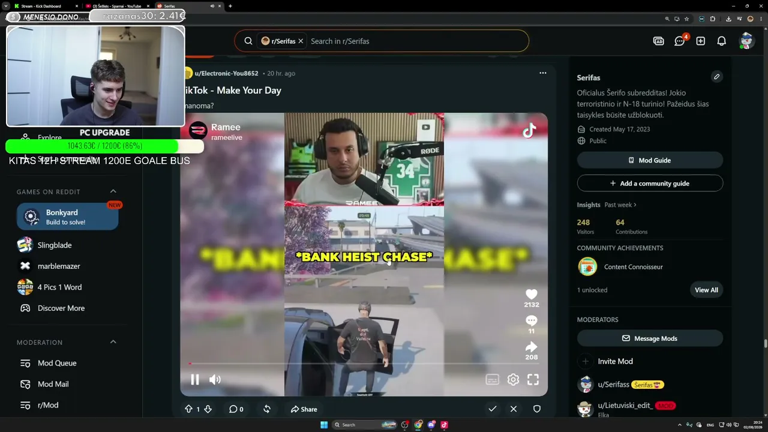This screenshot has width=768, height=432.
Task: Bookmark this page with the star
Action: [x=686, y=19]
